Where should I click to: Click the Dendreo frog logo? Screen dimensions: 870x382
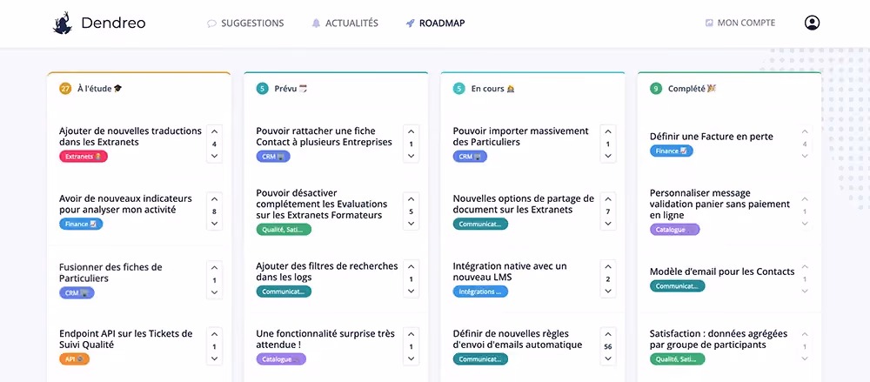[62, 23]
